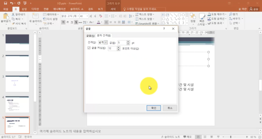
Task: Expand the font size dropdown showing 40
Action: (x=87, y=16)
